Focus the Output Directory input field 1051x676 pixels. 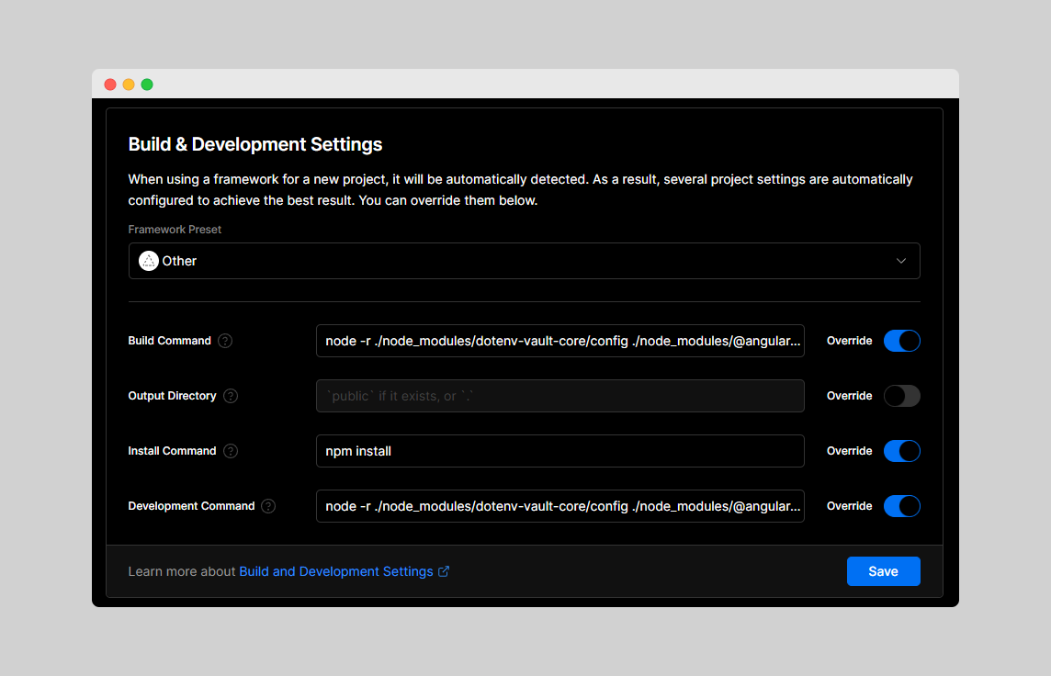pyautogui.click(x=560, y=396)
